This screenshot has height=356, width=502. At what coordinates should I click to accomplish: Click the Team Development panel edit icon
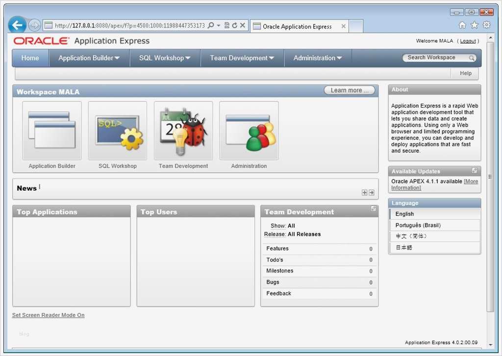(373, 208)
